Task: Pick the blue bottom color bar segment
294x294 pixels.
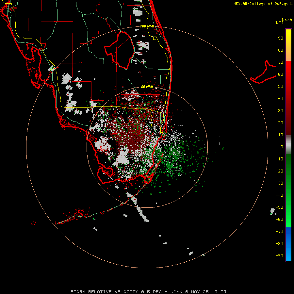Action: (x=288, y=244)
